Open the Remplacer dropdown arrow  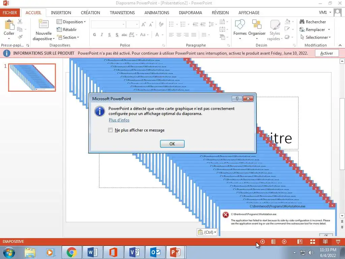pos(329,30)
